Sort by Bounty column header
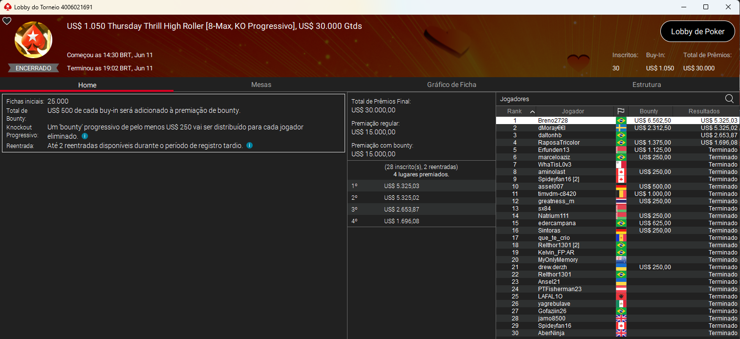The height and width of the screenshot is (339, 740). 649,111
